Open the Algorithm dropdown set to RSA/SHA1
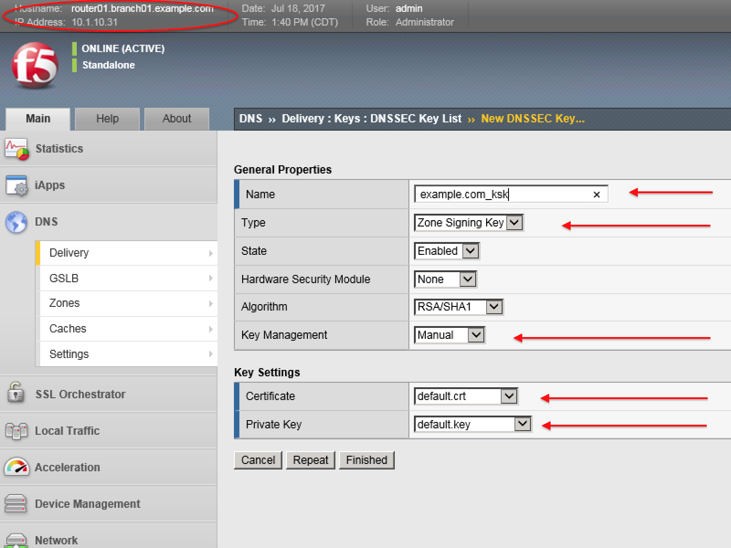This screenshot has width=731, height=548. coord(458,307)
